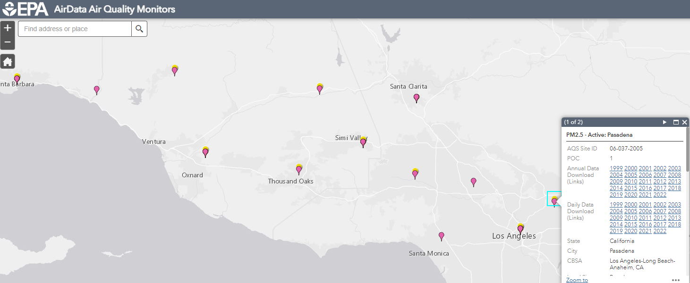Open Daily Data 2016 link
This screenshot has height=283, width=690.
(645, 225)
